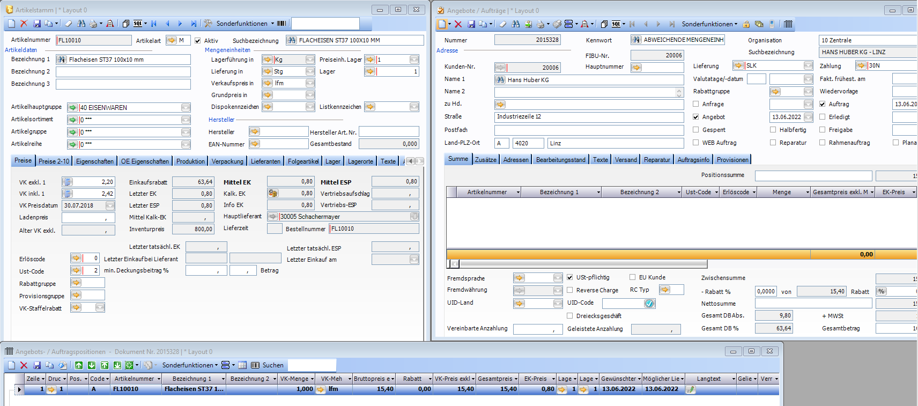This screenshot has width=918, height=406.
Task: Click red X delete icon in Angebote window
Action: click(x=458, y=24)
